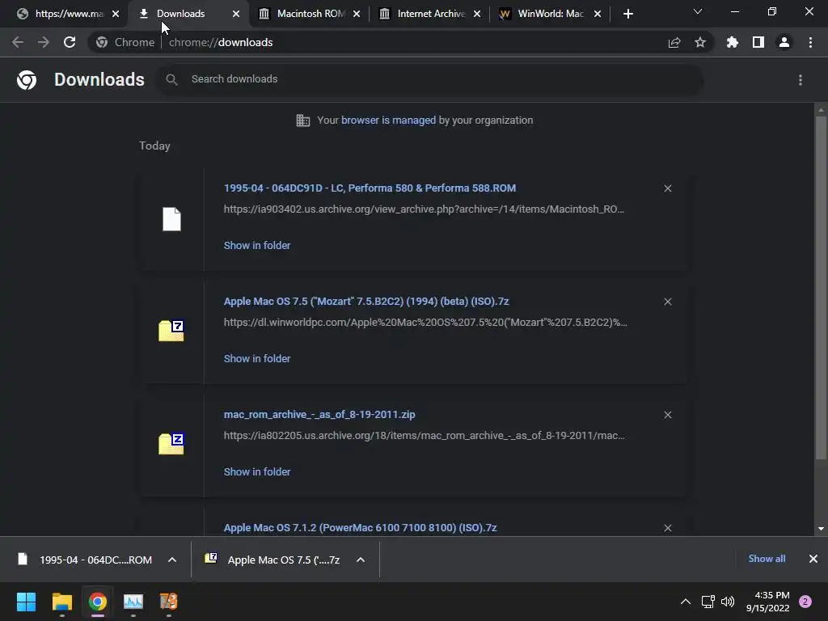Click the zip icon for mac_rom_archive
This screenshot has width=828, height=621.
[x=171, y=444]
